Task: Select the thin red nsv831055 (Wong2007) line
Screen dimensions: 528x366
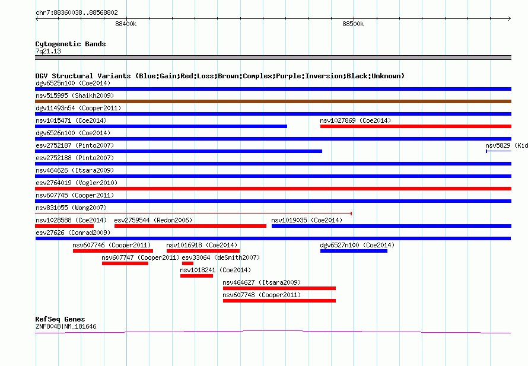Action: click(193, 214)
